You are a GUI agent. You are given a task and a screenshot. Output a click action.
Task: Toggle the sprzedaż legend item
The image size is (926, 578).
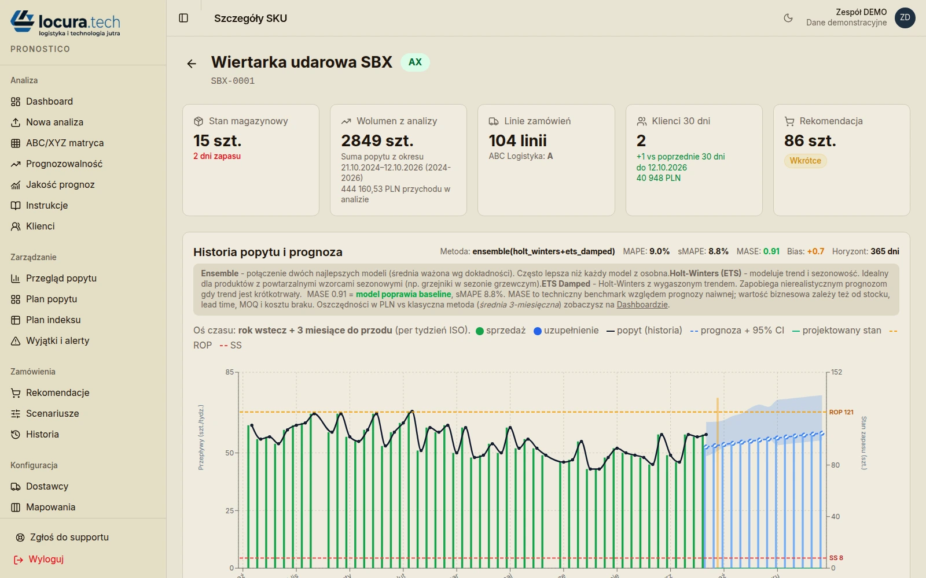tap(501, 331)
